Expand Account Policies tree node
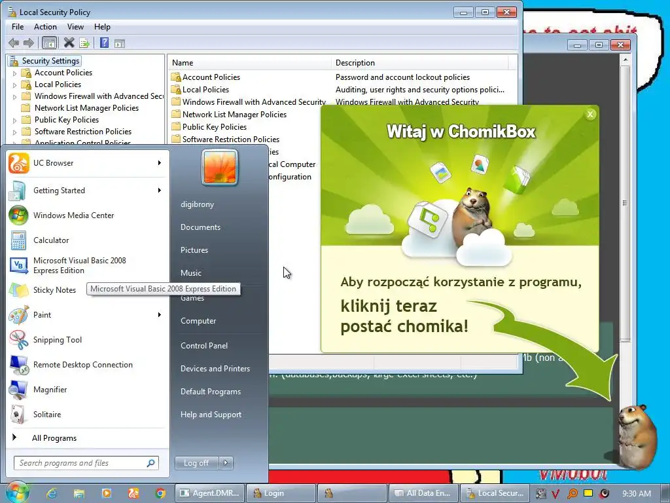670x503 pixels. point(14,73)
